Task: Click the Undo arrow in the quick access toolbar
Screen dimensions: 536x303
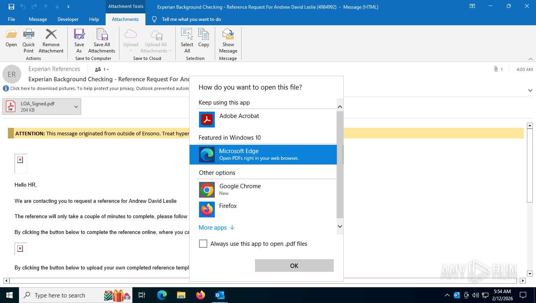Action: coord(22,7)
